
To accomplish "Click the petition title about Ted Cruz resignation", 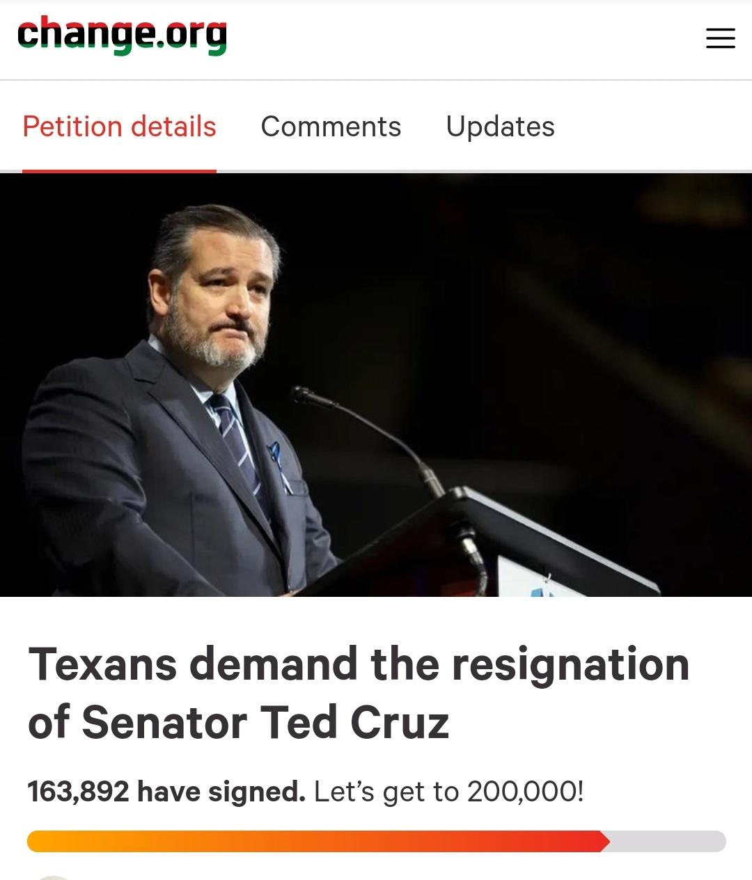I will point(359,692).
